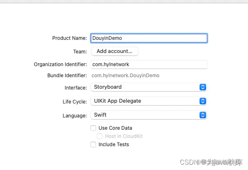Screen dimensions: 248x170
Task: Click the "Bundle Identifier:" label
Action: click(67, 76)
